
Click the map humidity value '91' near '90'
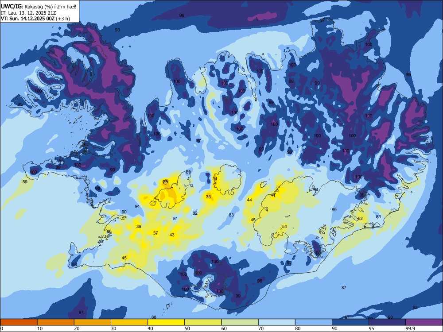[137, 207]
